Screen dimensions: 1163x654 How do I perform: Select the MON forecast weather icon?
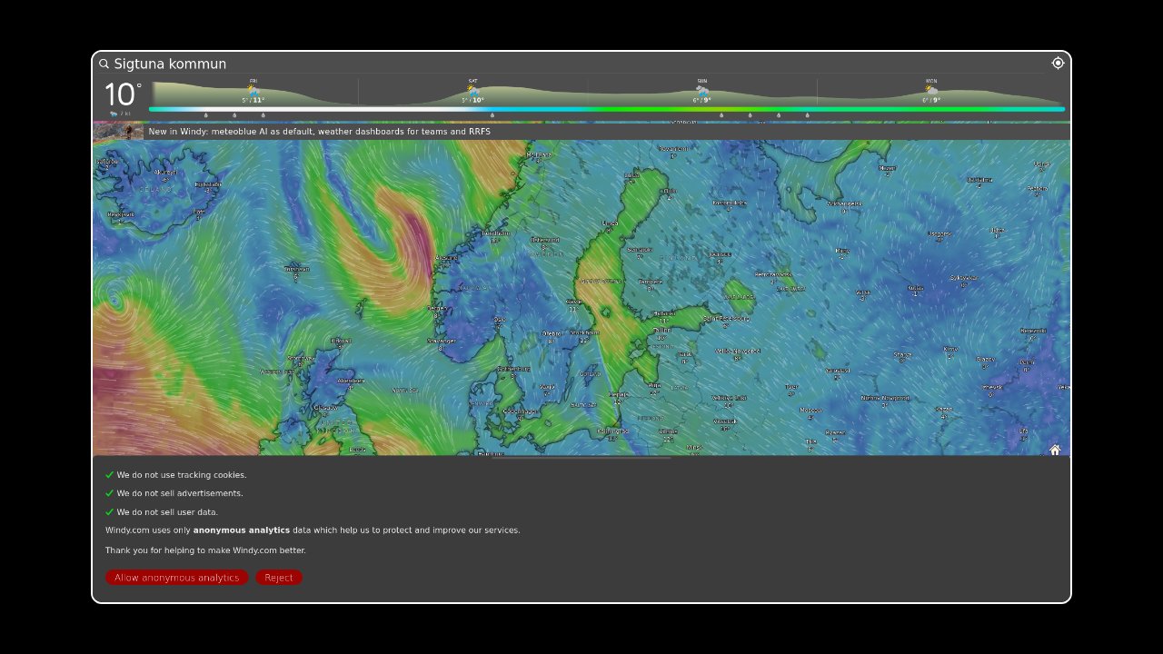pyautogui.click(x=931, y=91)
